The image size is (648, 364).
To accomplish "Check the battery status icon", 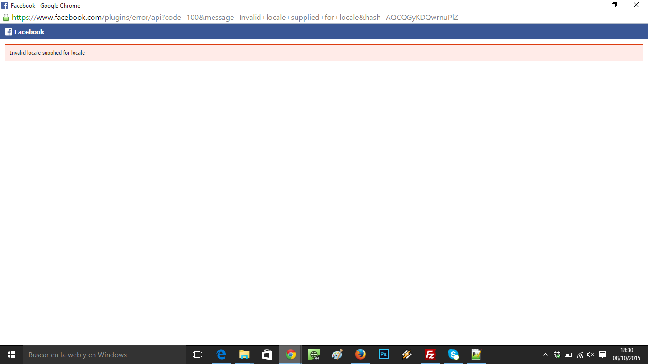I will (x=568, y=355).
